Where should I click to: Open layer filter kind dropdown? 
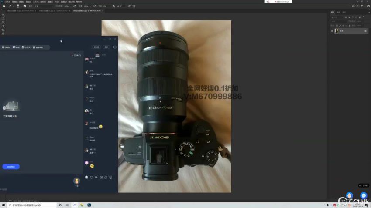pyautogui.click(x=337, y=17)
